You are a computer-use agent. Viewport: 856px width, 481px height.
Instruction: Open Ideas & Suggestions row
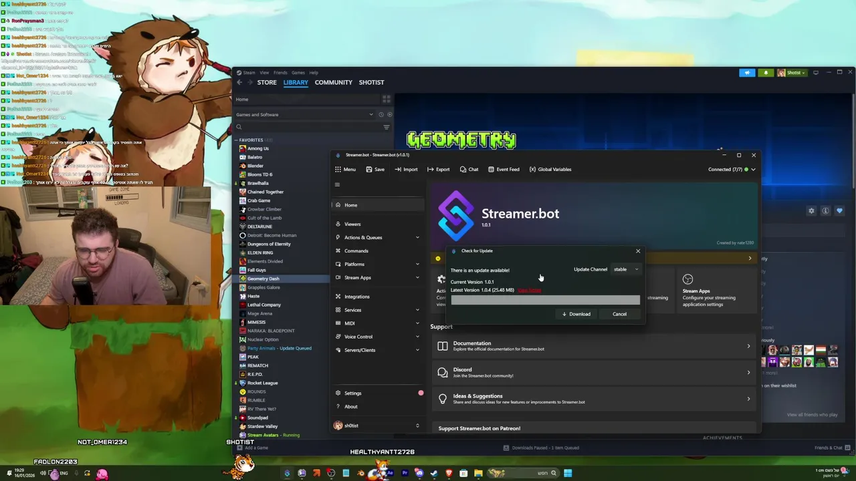pyautogui.click(x=593, y=399)
